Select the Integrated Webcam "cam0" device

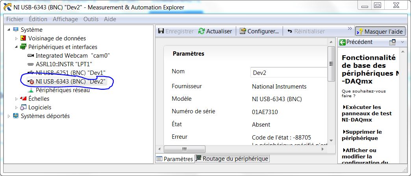67,56
